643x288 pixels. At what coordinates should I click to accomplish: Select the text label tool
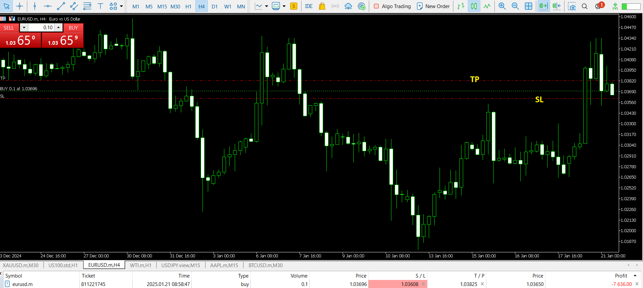click(100, 6)
